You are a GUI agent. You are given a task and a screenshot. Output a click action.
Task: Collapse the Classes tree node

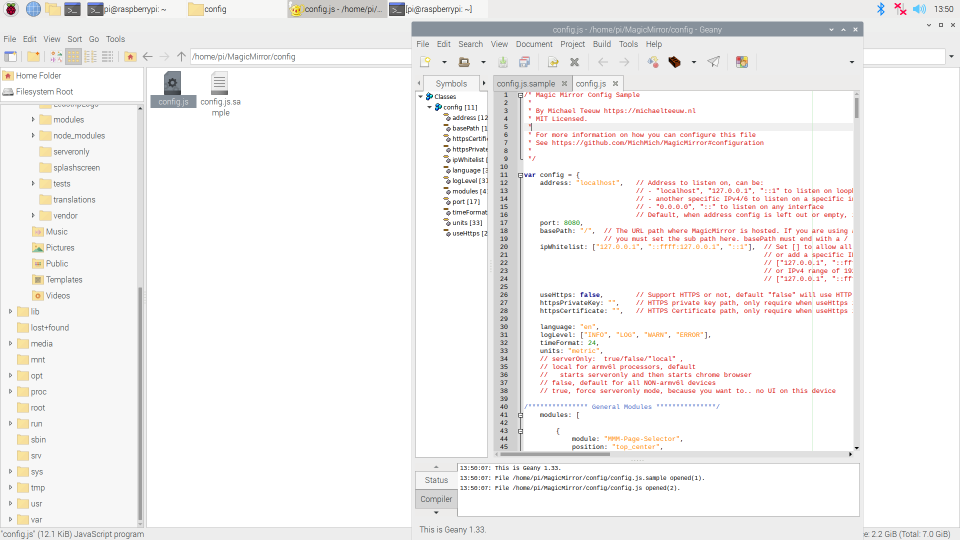421,96
